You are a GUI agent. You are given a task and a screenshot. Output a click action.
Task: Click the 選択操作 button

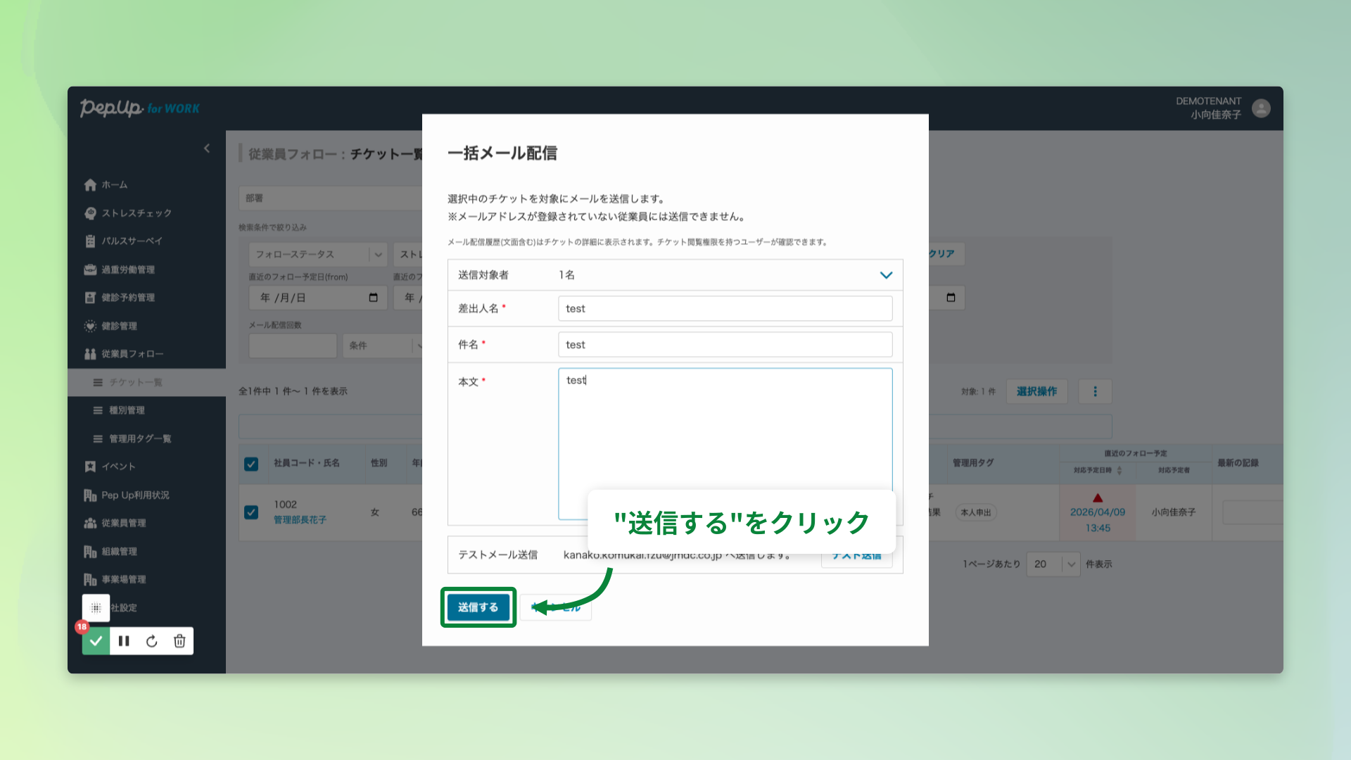click(1036, 391)
